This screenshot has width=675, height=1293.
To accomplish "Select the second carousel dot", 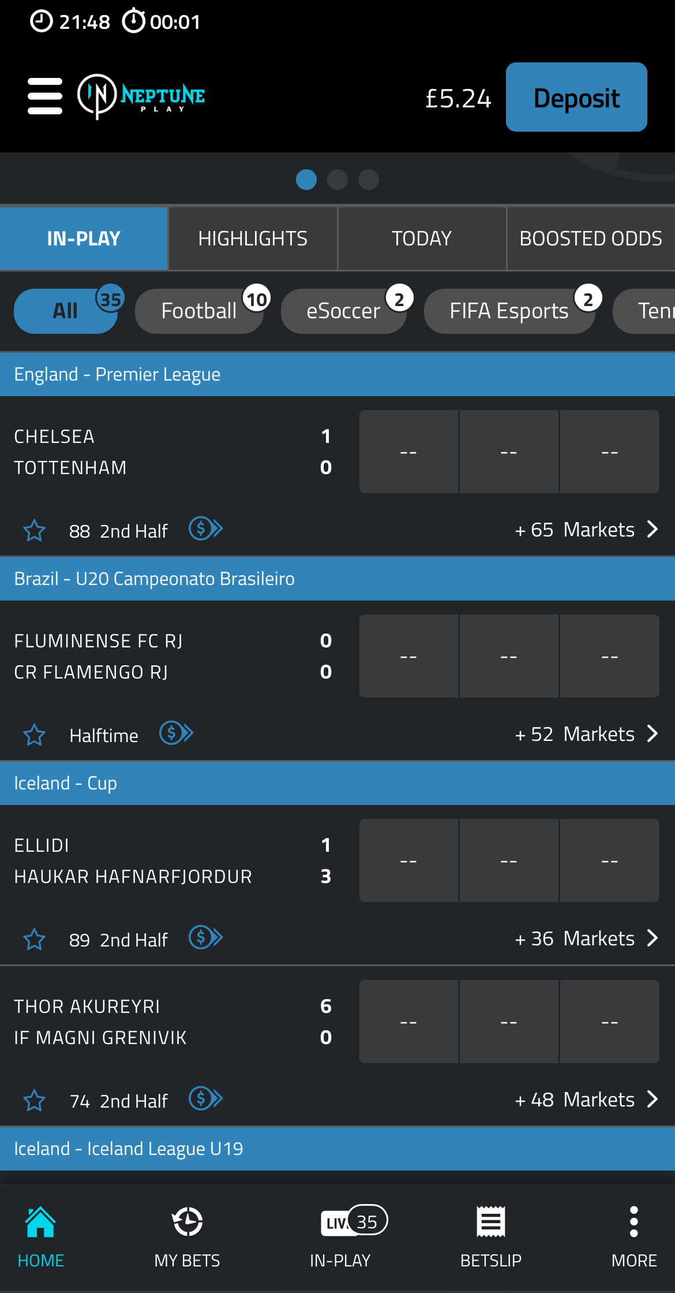I will tap(337, 180).
